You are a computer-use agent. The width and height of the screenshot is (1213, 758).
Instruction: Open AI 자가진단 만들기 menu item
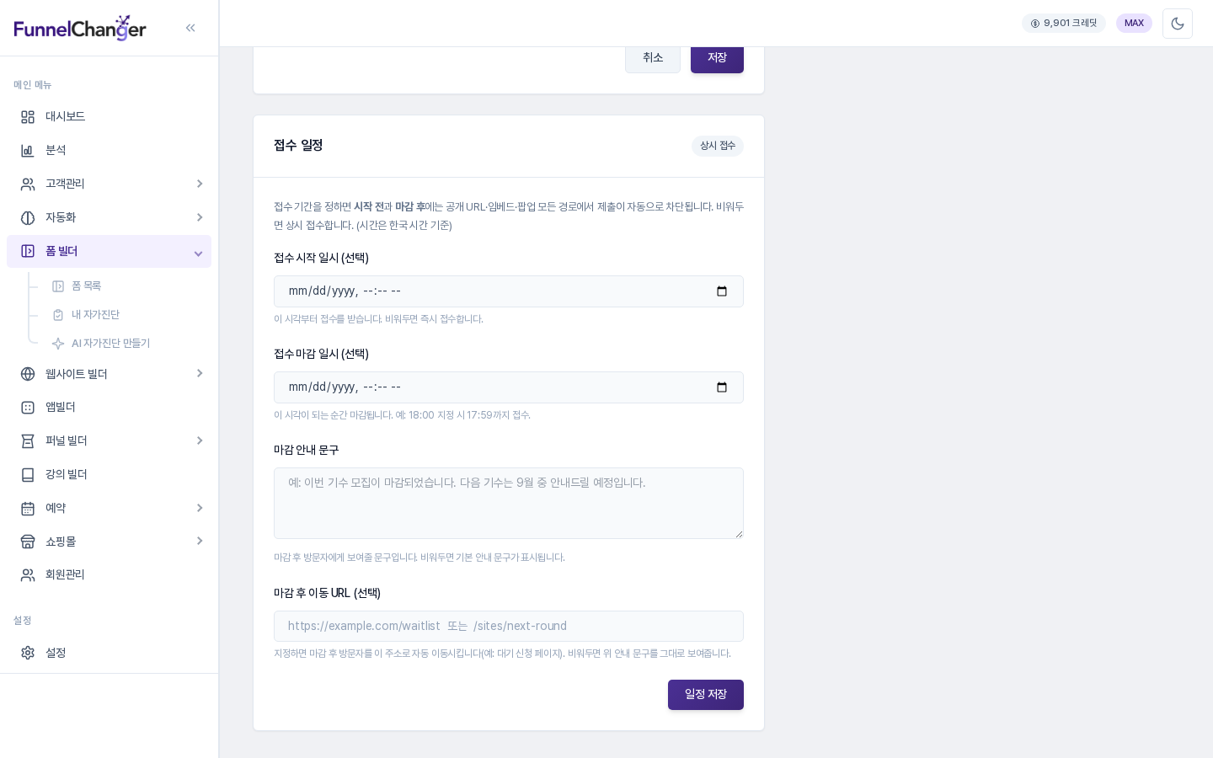[125, 344]
